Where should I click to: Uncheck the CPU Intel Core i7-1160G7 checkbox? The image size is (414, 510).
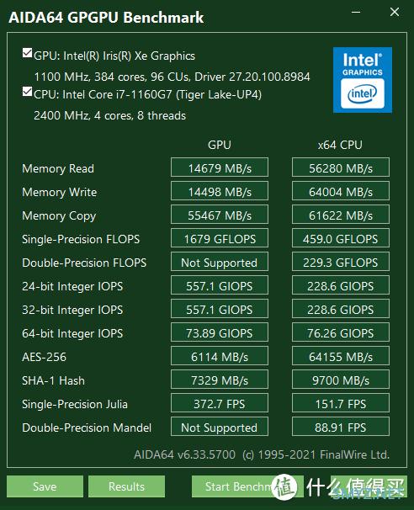pyautogui.click(x=27, y=92)
